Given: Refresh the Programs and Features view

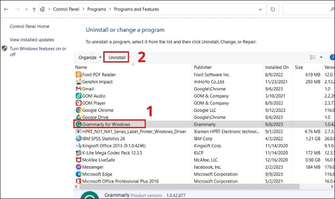Looking at the screenshot, I should coord(273,9).
